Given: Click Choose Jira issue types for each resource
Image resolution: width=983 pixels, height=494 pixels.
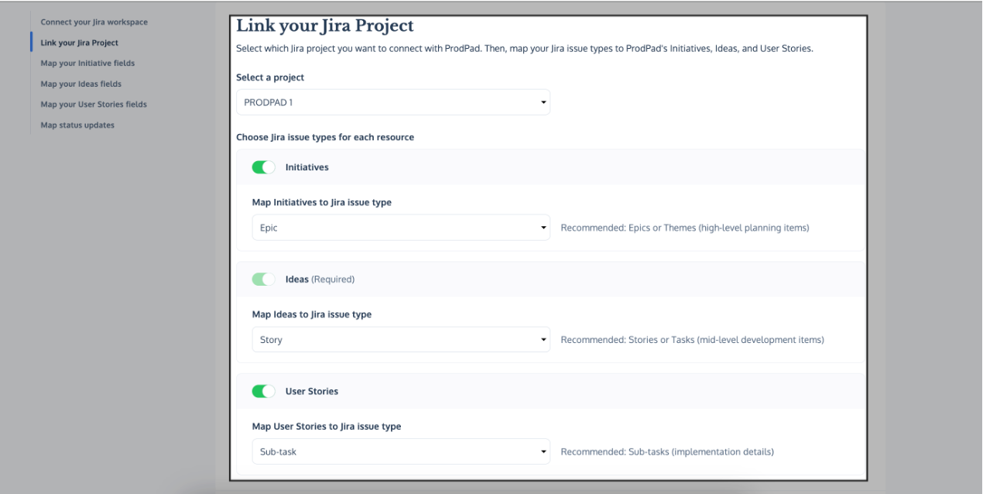Looking at the screenshot, I should click(x=325, y=137).
